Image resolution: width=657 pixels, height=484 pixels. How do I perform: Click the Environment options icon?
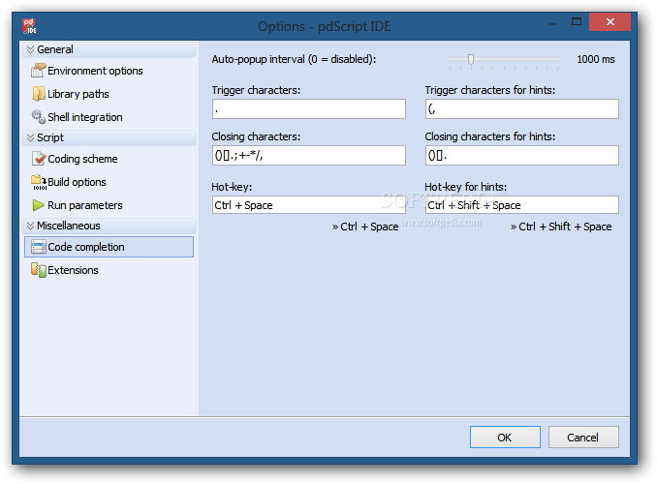38,71
